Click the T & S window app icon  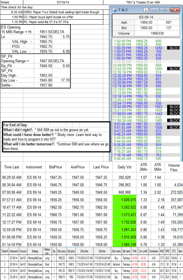(115, 10)
